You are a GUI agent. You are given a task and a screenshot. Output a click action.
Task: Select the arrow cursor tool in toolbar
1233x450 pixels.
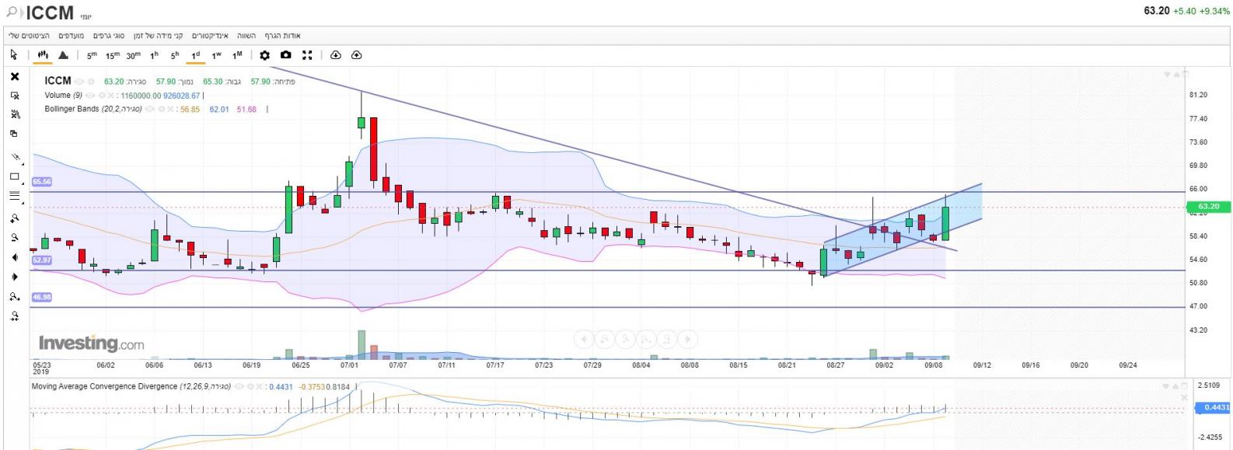click(14, 55)
